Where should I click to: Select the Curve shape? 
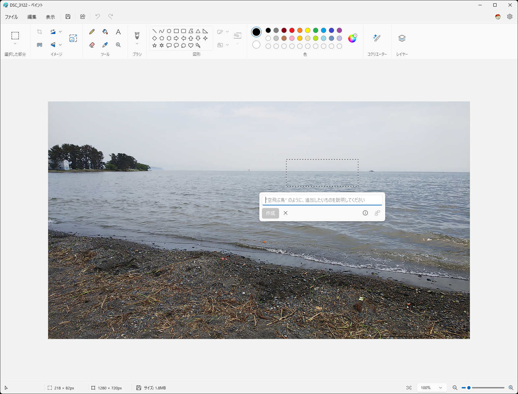click(162, 31)
